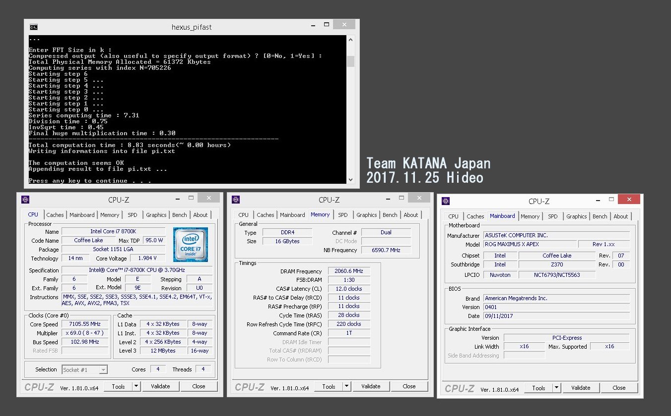671x416 pixels.
Task: Click the Validate button in the middle CPU-Z window
Action: (371, 386)
